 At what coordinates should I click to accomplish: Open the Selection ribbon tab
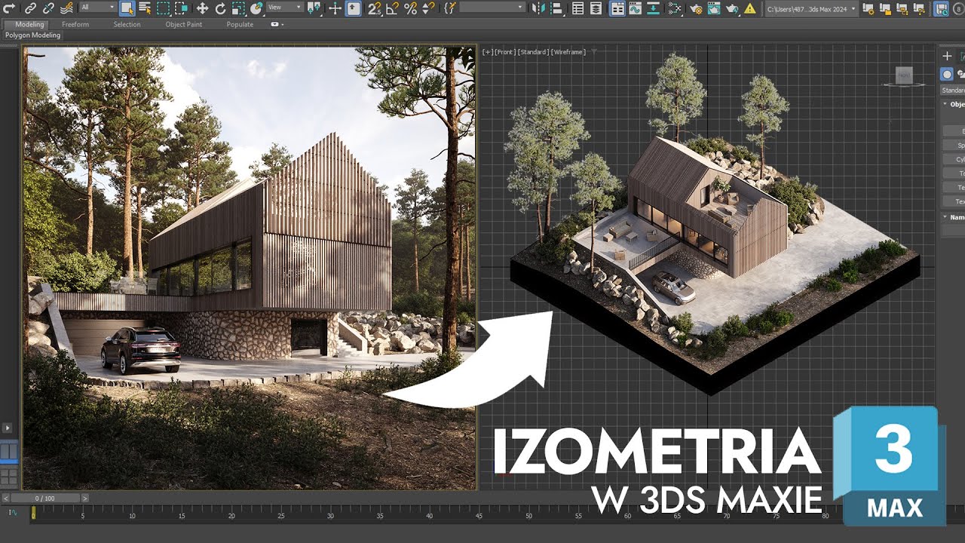coord(127,24)
